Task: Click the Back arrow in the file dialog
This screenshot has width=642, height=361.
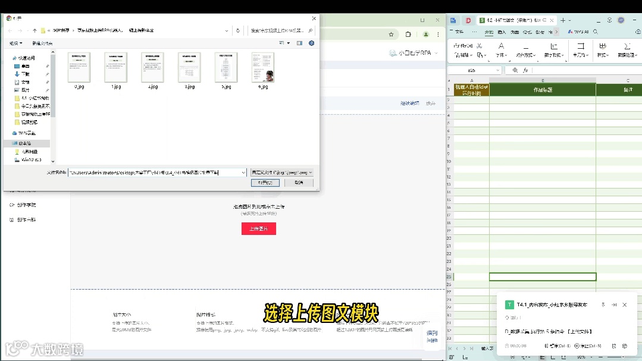Action: [10, 31]
